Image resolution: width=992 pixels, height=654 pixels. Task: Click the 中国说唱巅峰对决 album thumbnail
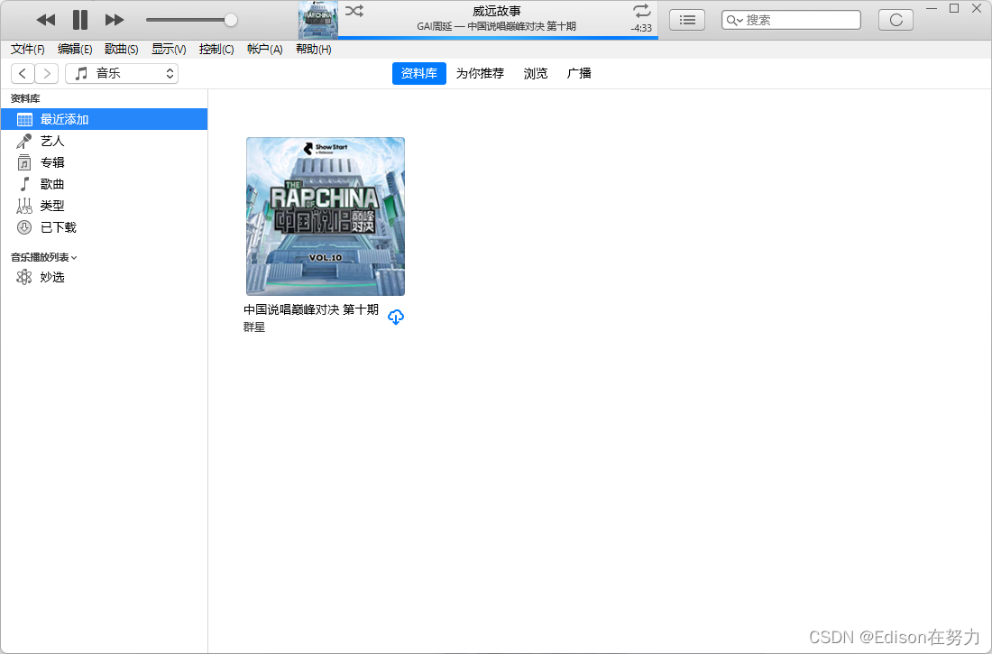click(325, 216)
